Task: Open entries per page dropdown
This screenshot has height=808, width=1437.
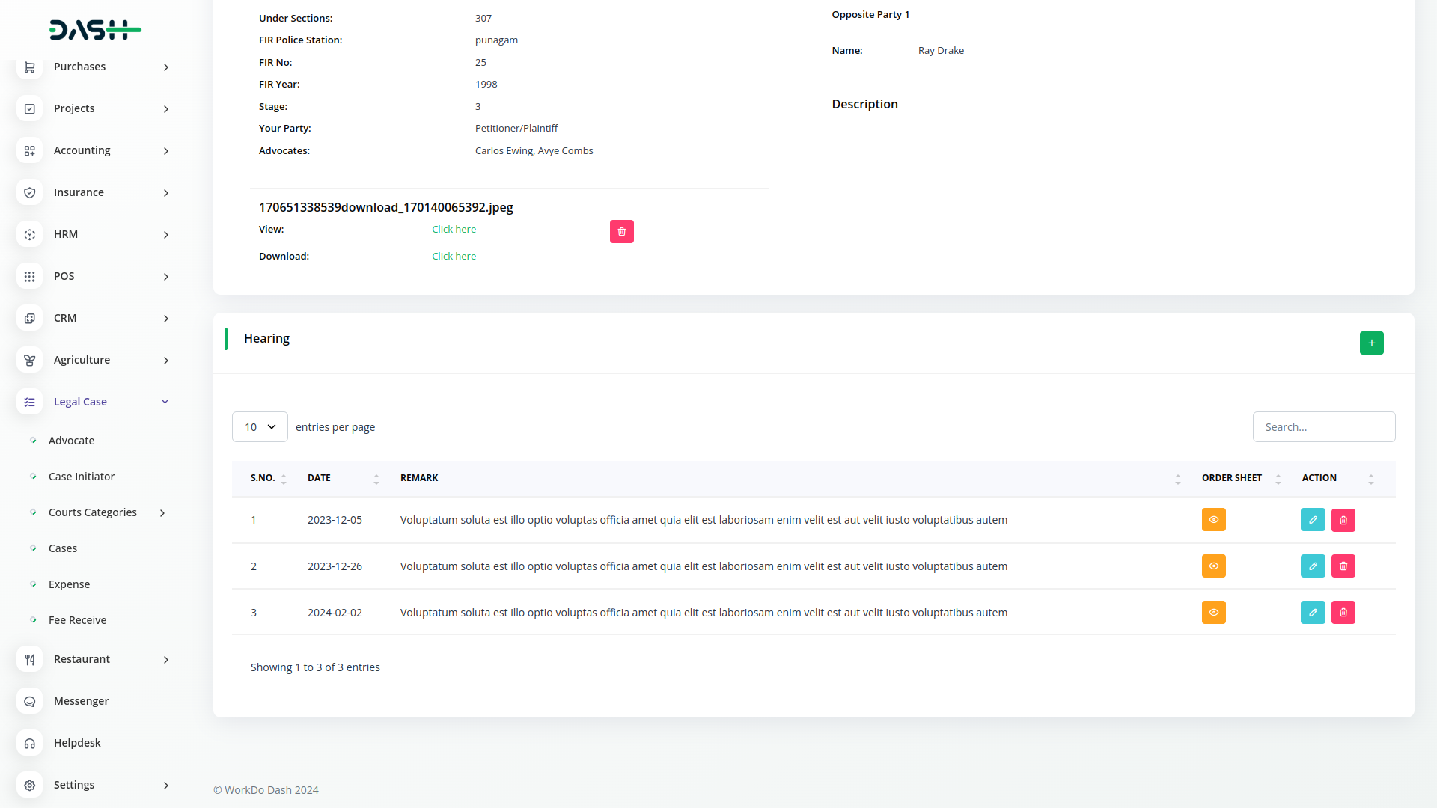Action: tap(260, 427)
